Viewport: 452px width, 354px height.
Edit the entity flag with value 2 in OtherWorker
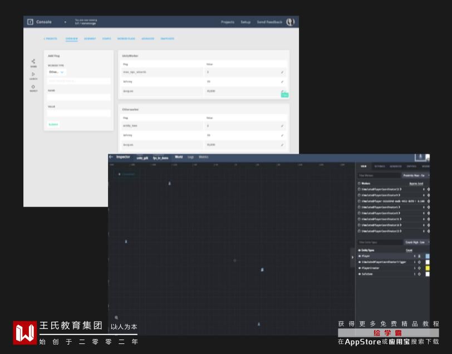tap(282, 126)
